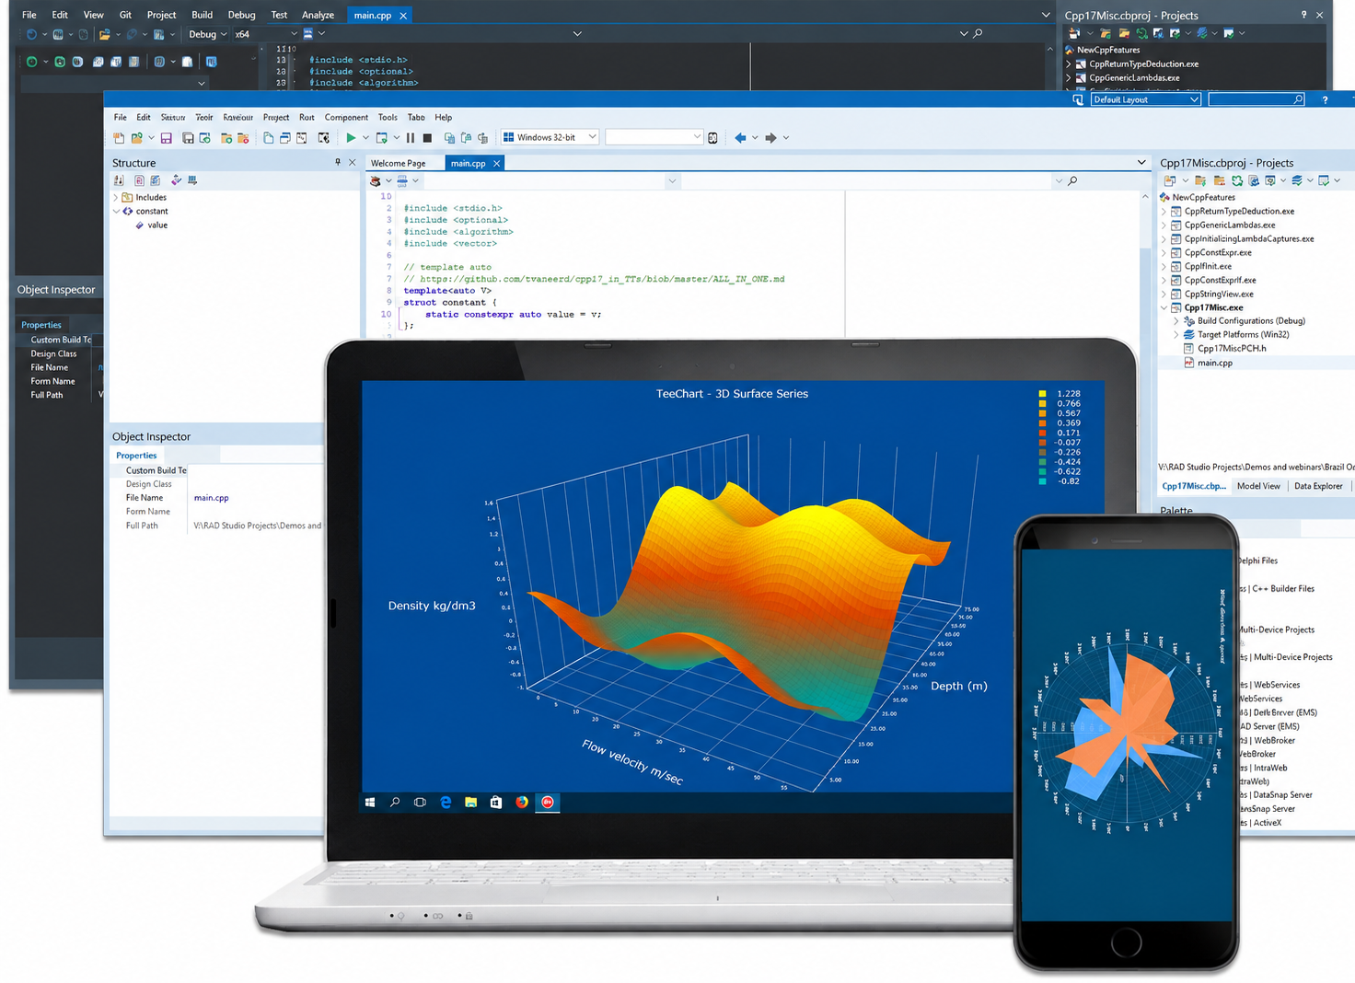Click the question mark icon in the blue title bar
This screenshot has height=983, width=1355.
1325,99
